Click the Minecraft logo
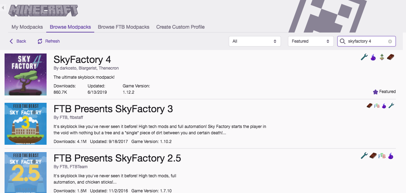This screenshot has width=406, height=193. pos(43,10)
